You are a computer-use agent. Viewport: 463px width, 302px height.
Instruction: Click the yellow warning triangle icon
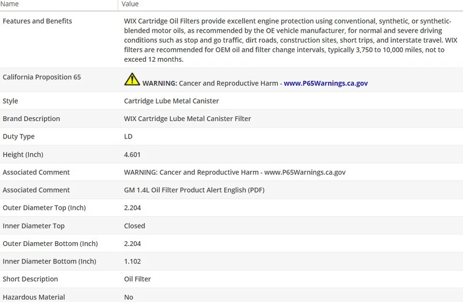[x=132, y=80]
